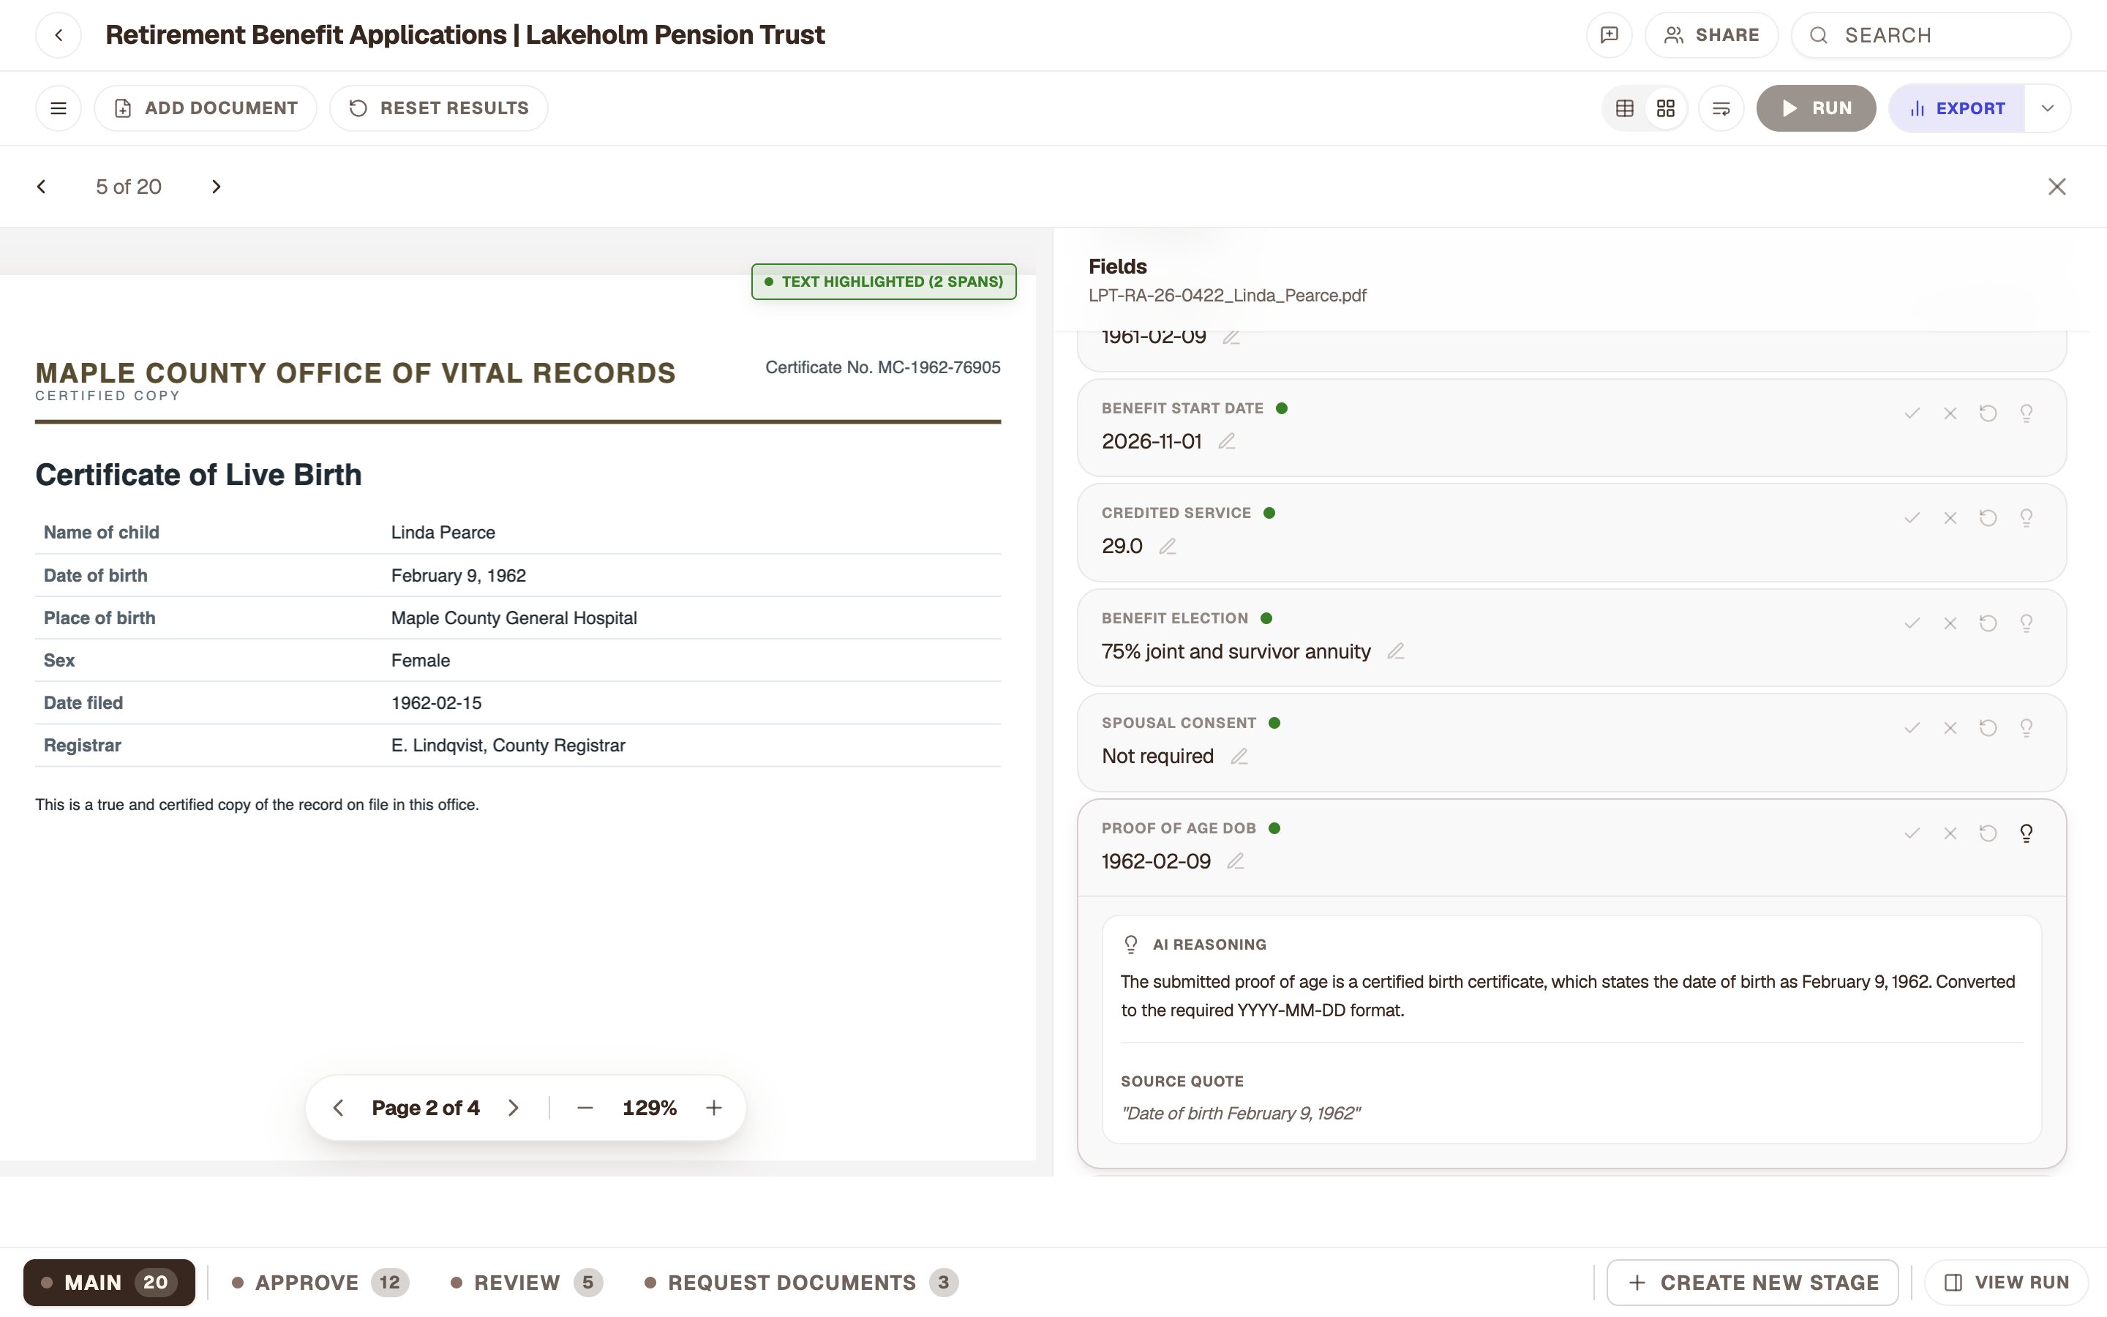Focus the Search input field
Image resolution: width=2107 pixels, height=1317 pixels.
coord(1930,35)
